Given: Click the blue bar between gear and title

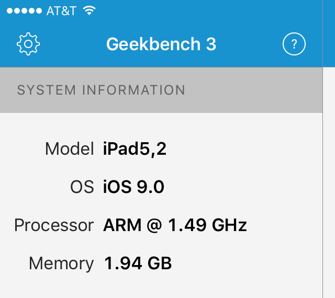Looking at the screenshot, I should 73,44.
